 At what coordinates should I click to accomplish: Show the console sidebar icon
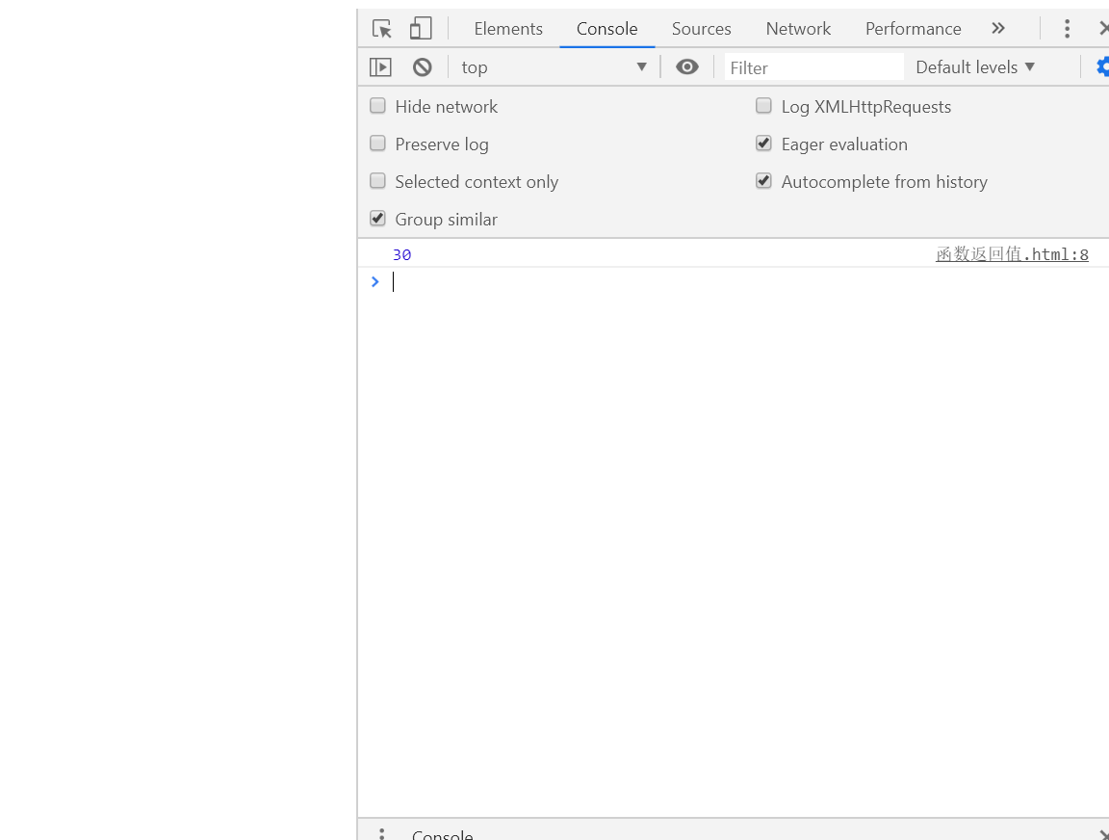click(x=380, y=67)
